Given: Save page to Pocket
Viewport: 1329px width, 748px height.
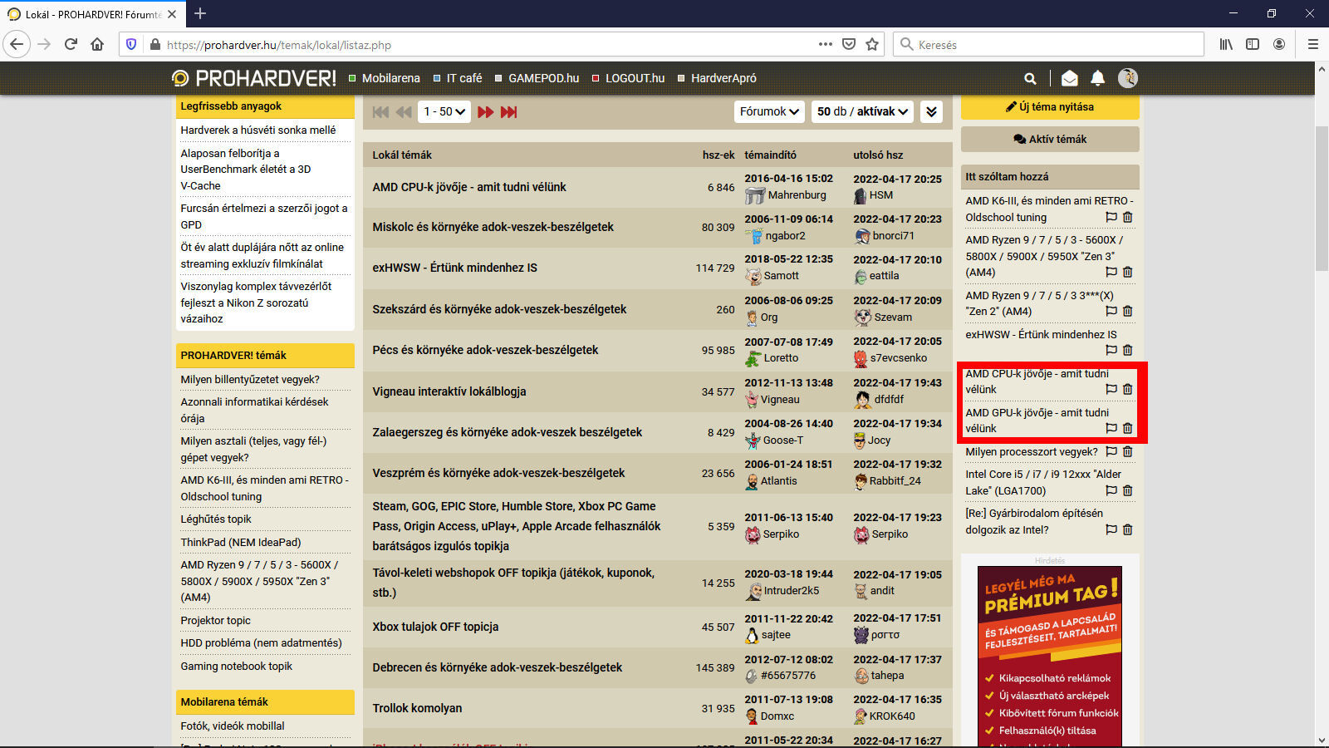Looking at the screenshot, I should coord(849,44).
